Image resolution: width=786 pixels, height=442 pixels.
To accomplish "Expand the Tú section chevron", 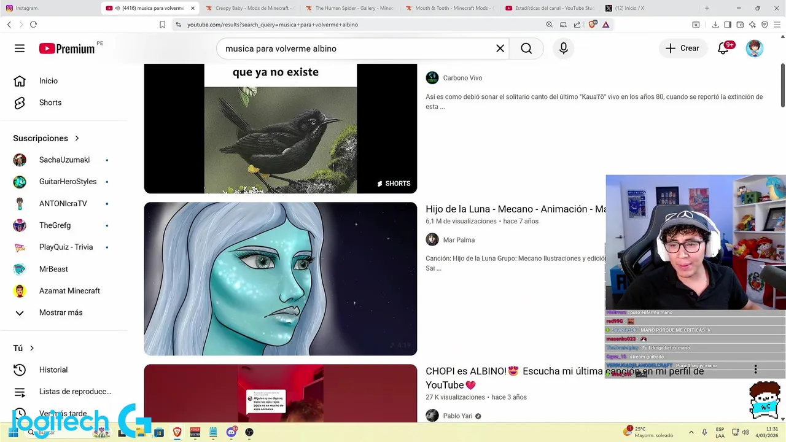I will [x=32, y=349].
